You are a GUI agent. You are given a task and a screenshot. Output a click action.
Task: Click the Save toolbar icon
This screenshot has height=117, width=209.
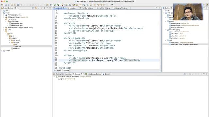point(6,5)
